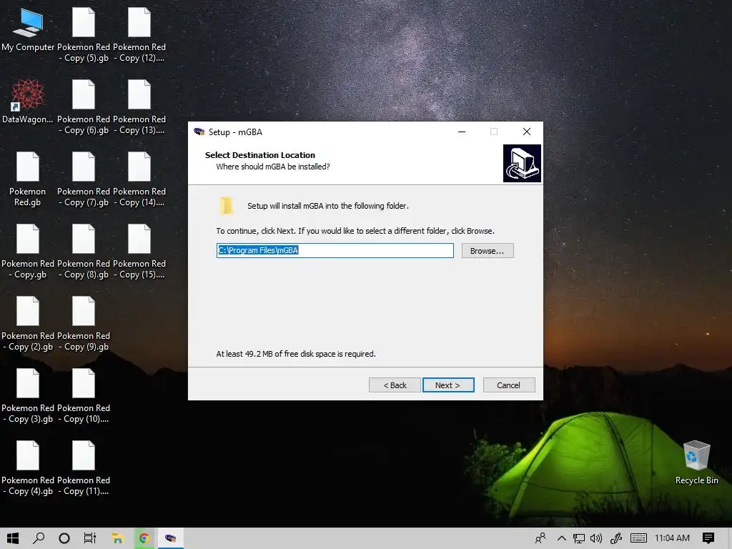Click the yellow folder icon in setup
The width and height of the screenshot is (732, 549).
pyautogui.click(x=227, y=206)
